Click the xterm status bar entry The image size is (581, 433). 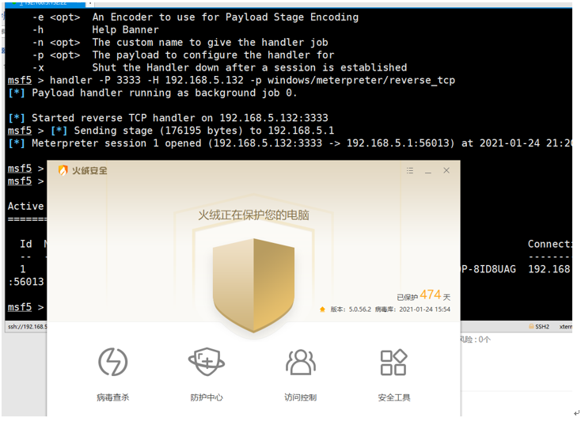point(566,326)
